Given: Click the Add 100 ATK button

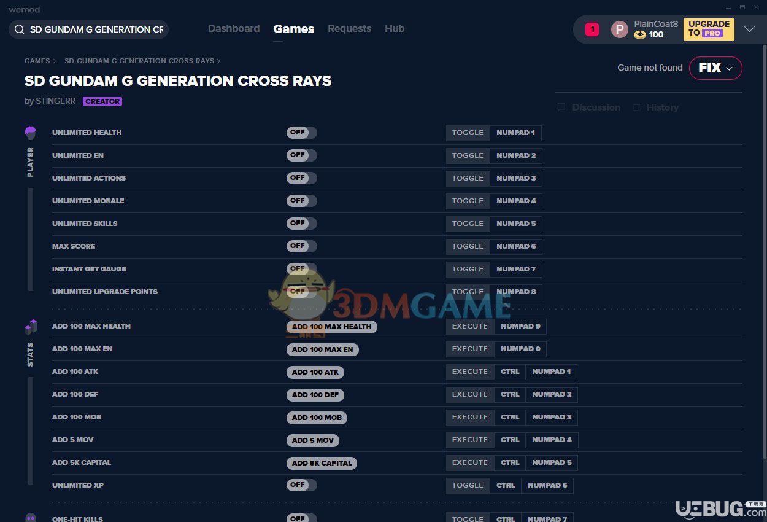Looking at the screenshot, I should 315,372.
